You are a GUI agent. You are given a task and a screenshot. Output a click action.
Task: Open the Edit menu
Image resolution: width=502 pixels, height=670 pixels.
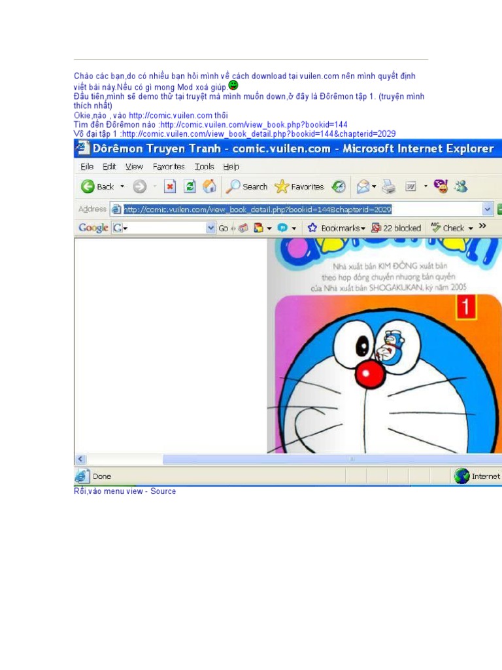tap(109, 166)
